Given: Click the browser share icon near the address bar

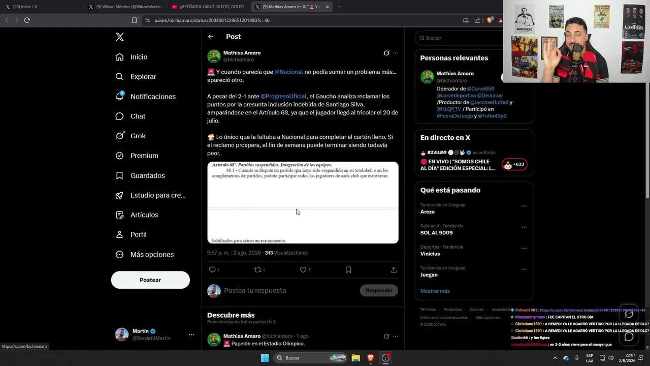Looking at the screenshot, I should click(477, 20).
